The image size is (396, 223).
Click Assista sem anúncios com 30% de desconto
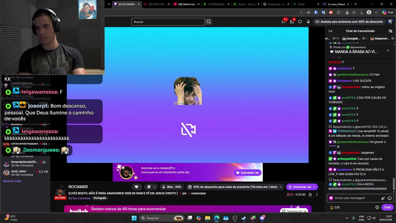click(349, 22)
